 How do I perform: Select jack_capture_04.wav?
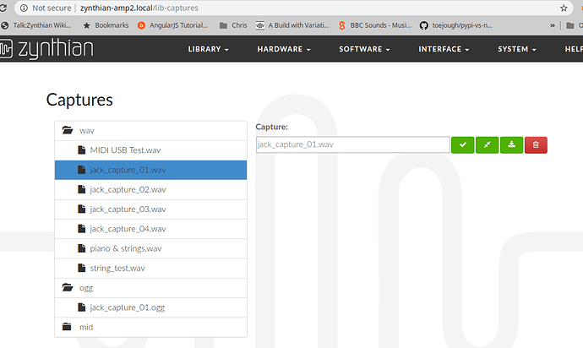(x=150, y=229)
